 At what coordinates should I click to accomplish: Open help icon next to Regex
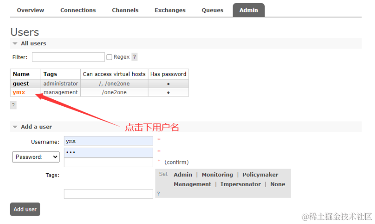point(134,57)
